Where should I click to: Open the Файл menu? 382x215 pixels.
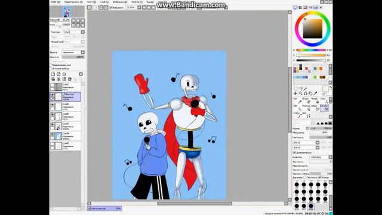point(56,2)
